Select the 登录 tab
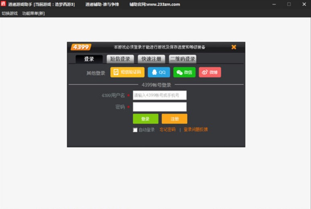Image resolution: width=311 pixels, height=209 pixels. tap(89, 59)
